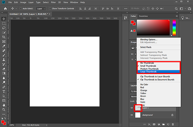Image resolution: width=193 pixels, height=127 pixels.
Task: Select the Hand tool
Action: click(x=4, y=105)
